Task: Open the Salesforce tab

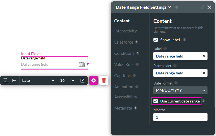Action: pos(123,42)
